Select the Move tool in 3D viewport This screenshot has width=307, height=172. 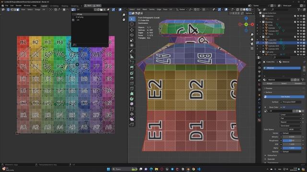click(132, 30)
